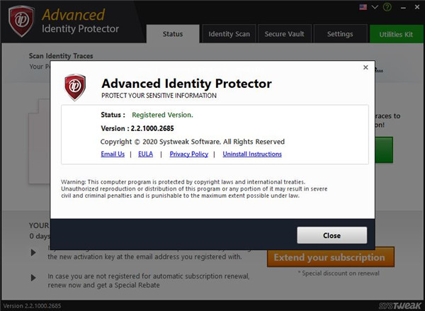Click the Uninstall Instructions link

(251, 154)
